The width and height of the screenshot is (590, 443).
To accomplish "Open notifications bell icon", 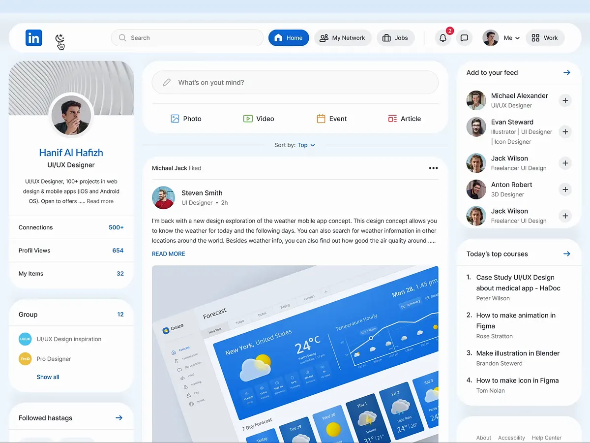I will click(443, 38).
